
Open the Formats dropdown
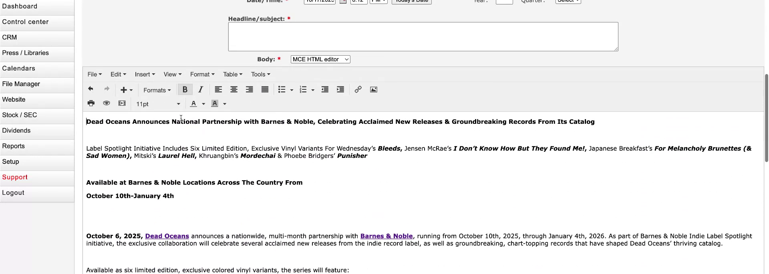[x=157, y=90]
